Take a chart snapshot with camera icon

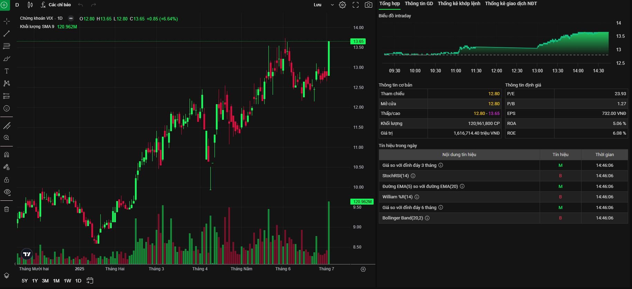pos(369,5)
